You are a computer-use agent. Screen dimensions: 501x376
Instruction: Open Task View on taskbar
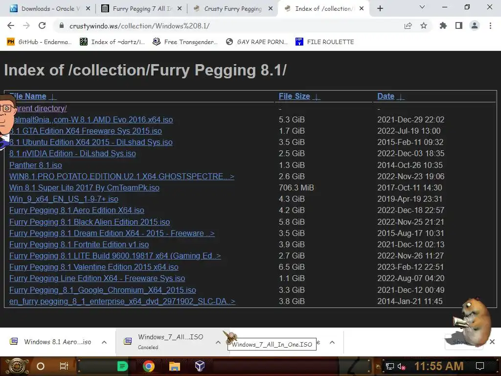point(64,366)
